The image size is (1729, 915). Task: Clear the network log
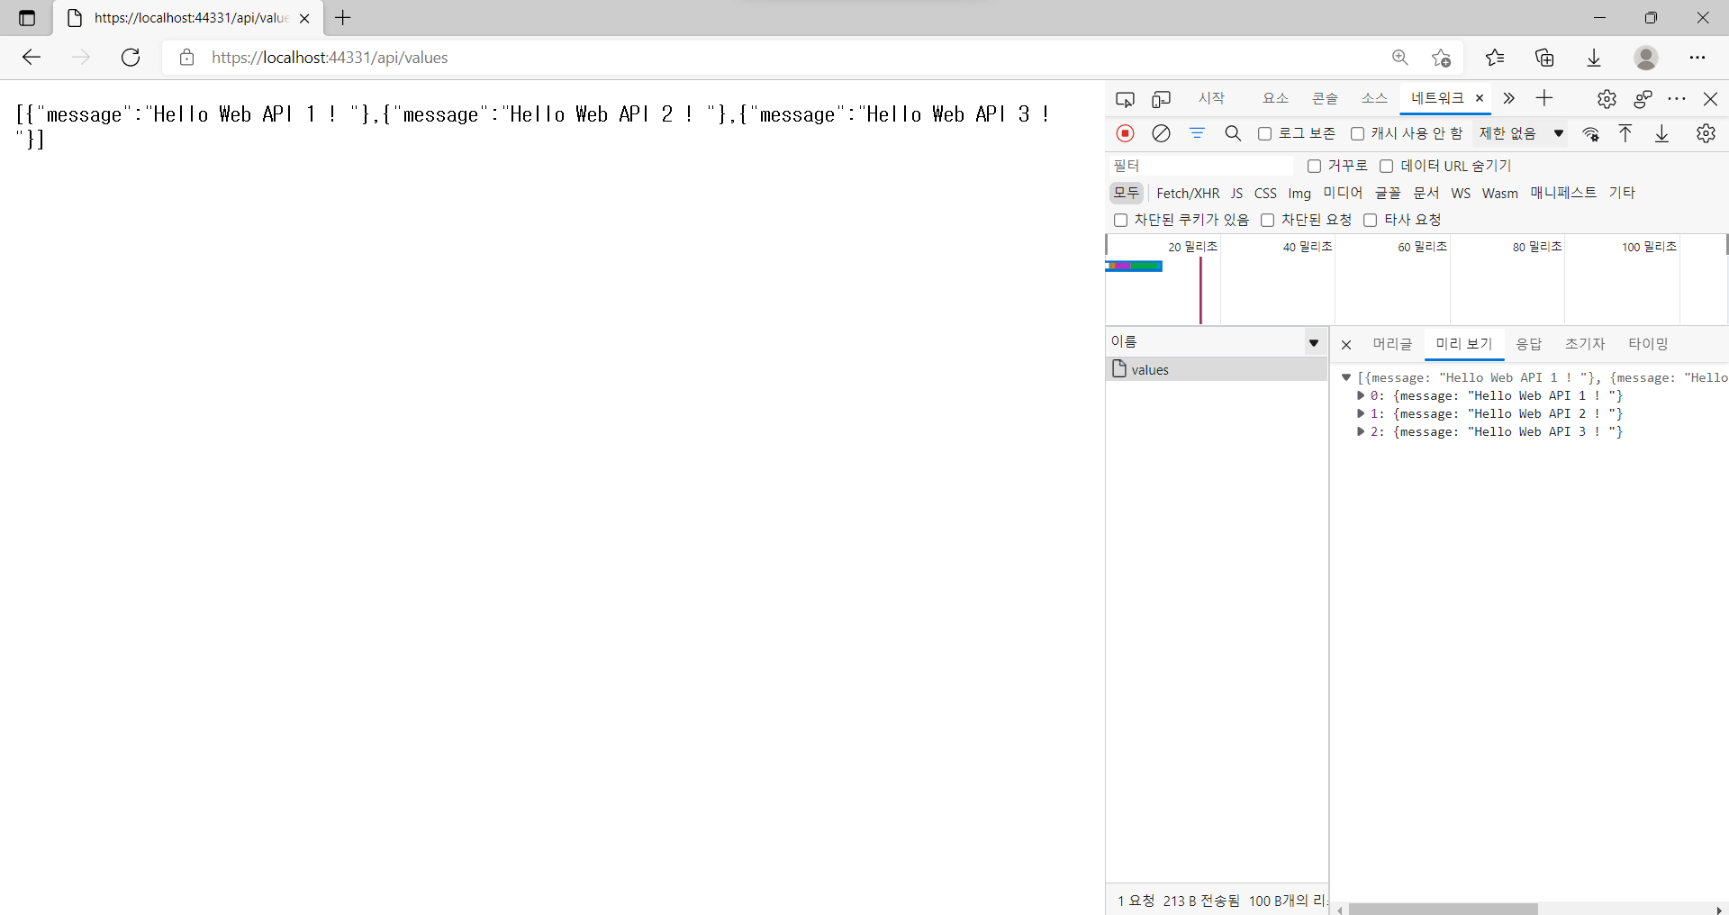[x=1161, y=133]
